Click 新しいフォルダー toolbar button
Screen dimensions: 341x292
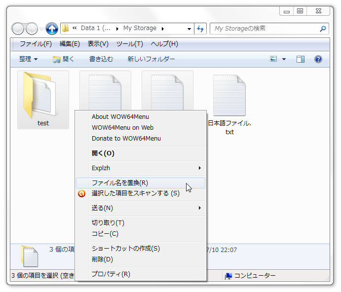point(151,59)
